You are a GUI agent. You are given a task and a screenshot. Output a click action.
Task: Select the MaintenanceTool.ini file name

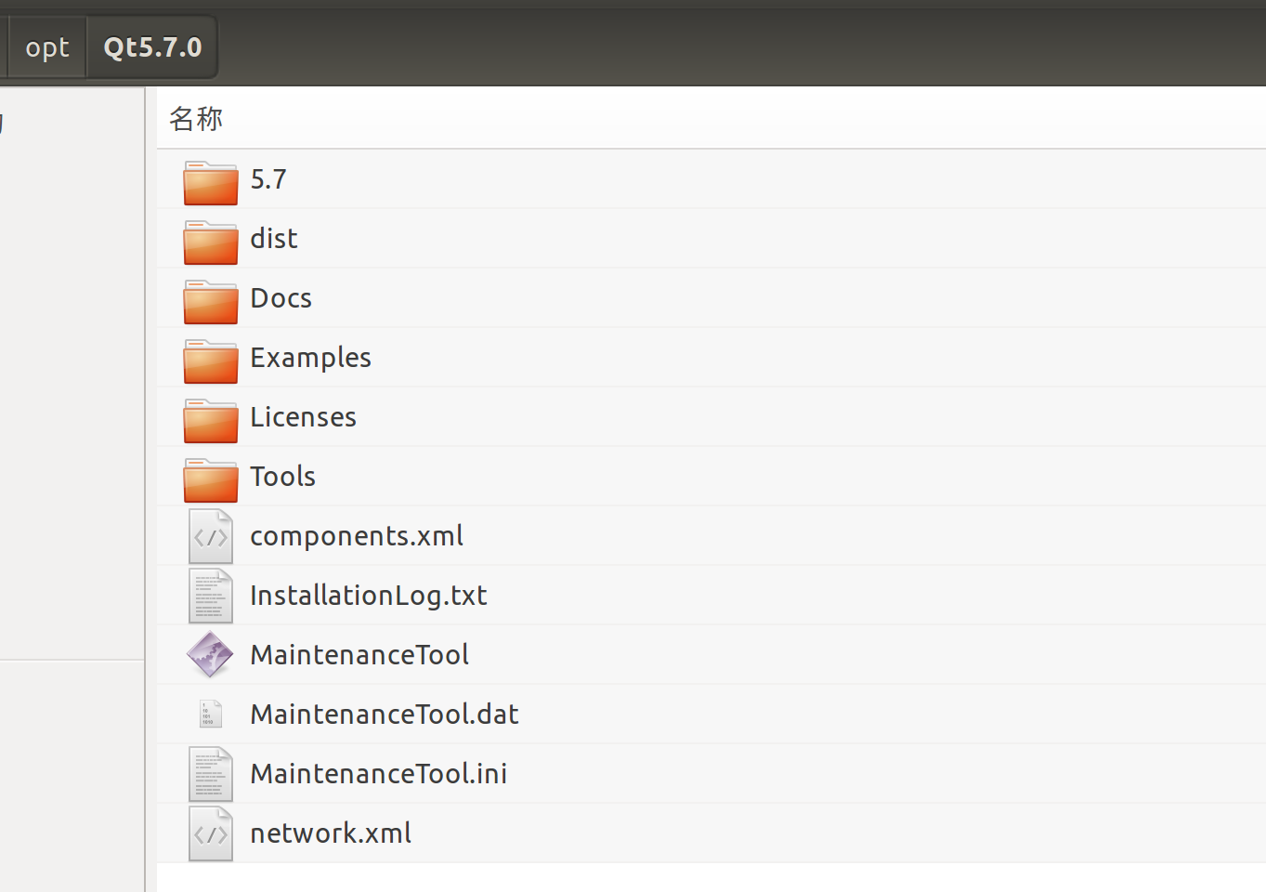click(379, 773)
